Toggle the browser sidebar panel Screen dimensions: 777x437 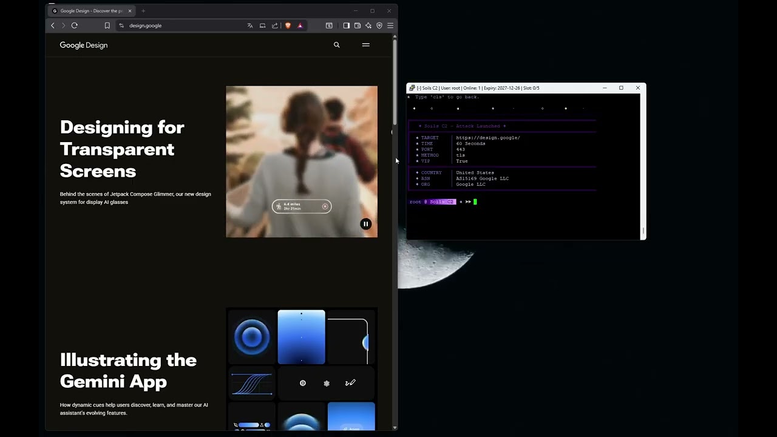(x=346, y=25)
